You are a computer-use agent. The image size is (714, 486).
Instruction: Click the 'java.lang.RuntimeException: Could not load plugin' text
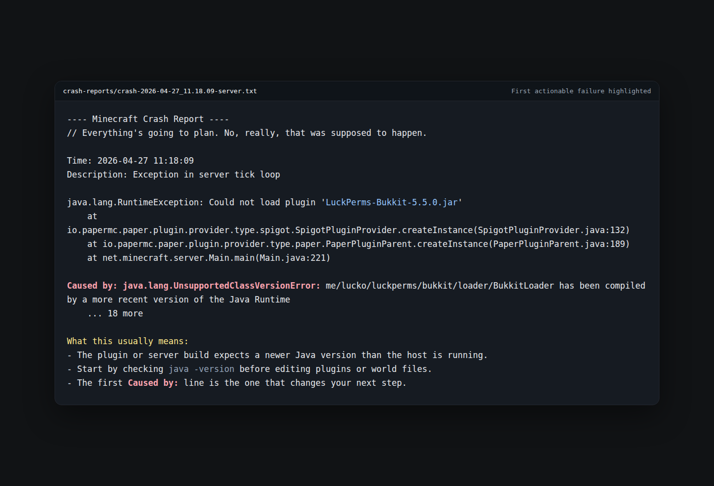click(191, 202)
